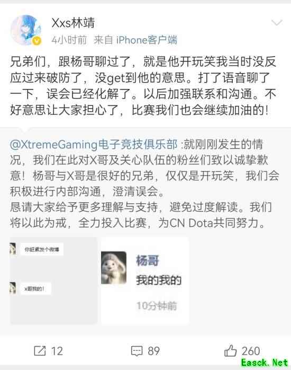Tap the repost count 12
The height and width of the screenshot is (370, 291).
click(x=57, y=351)
